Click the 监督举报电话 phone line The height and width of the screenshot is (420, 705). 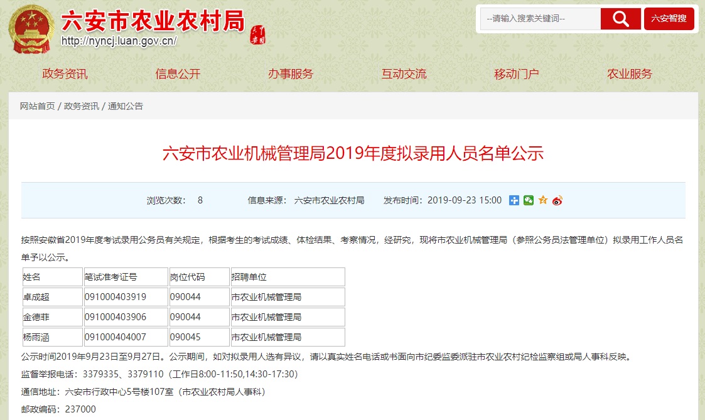(x=159, y=374)
